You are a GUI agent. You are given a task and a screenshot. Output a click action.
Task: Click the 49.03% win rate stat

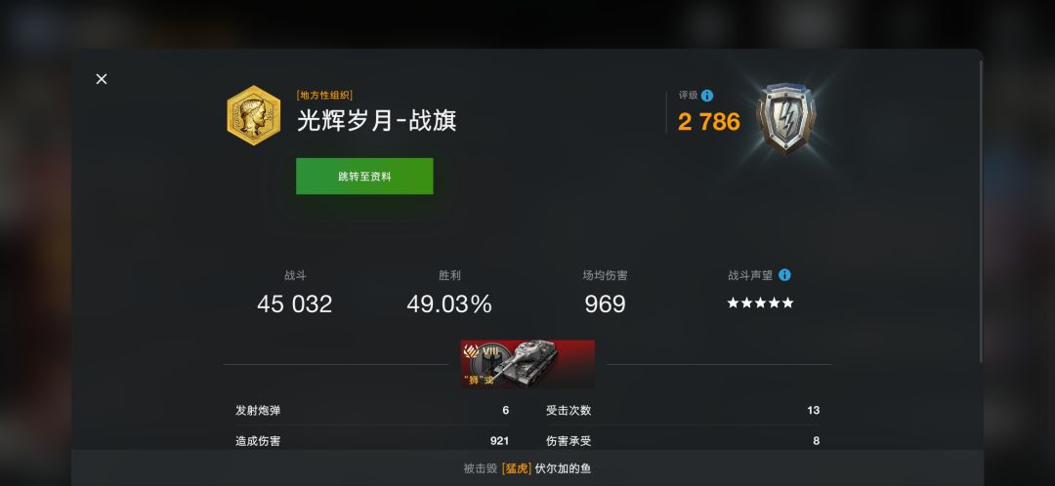pos(449,304)
